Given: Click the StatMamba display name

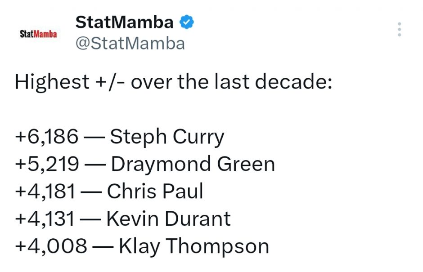Looking at the screenshot, I should coord(124,22).
